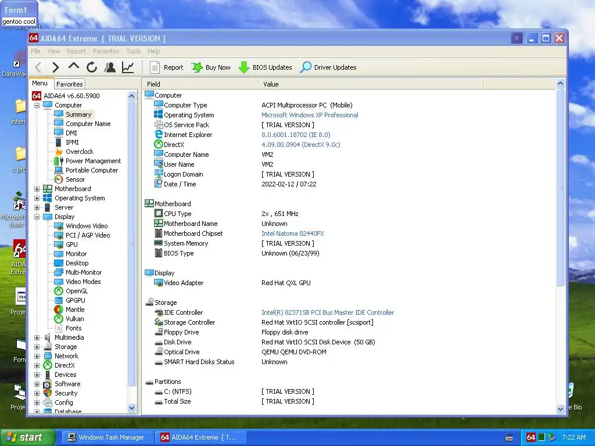Select the Overclock flame icon in tree

point(59,152)
